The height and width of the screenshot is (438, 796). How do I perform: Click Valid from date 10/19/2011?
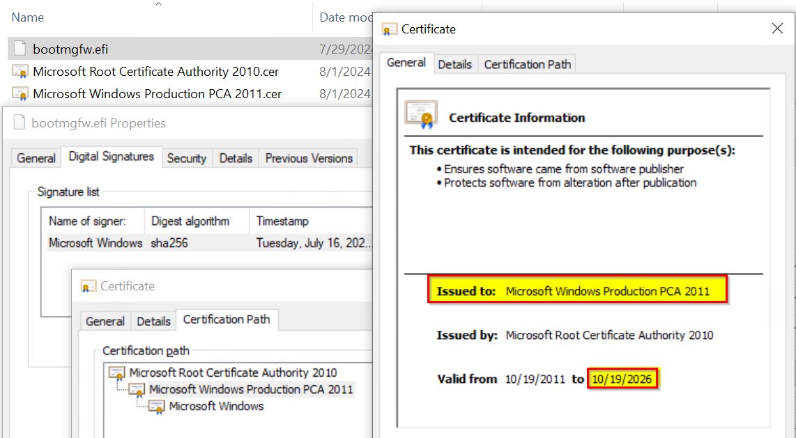(535, 380)
